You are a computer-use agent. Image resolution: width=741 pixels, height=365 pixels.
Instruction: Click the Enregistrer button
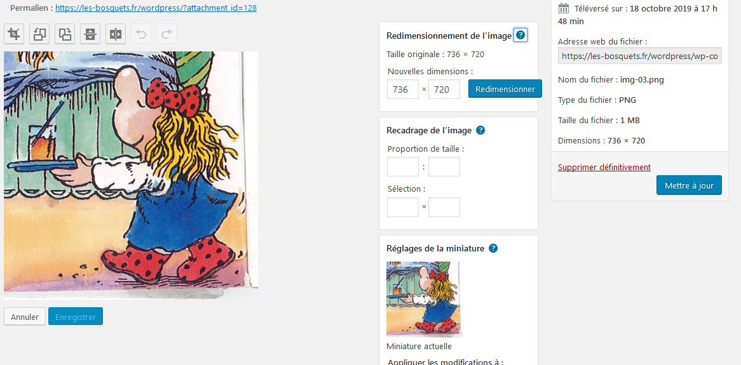click(x=76, y=317)
